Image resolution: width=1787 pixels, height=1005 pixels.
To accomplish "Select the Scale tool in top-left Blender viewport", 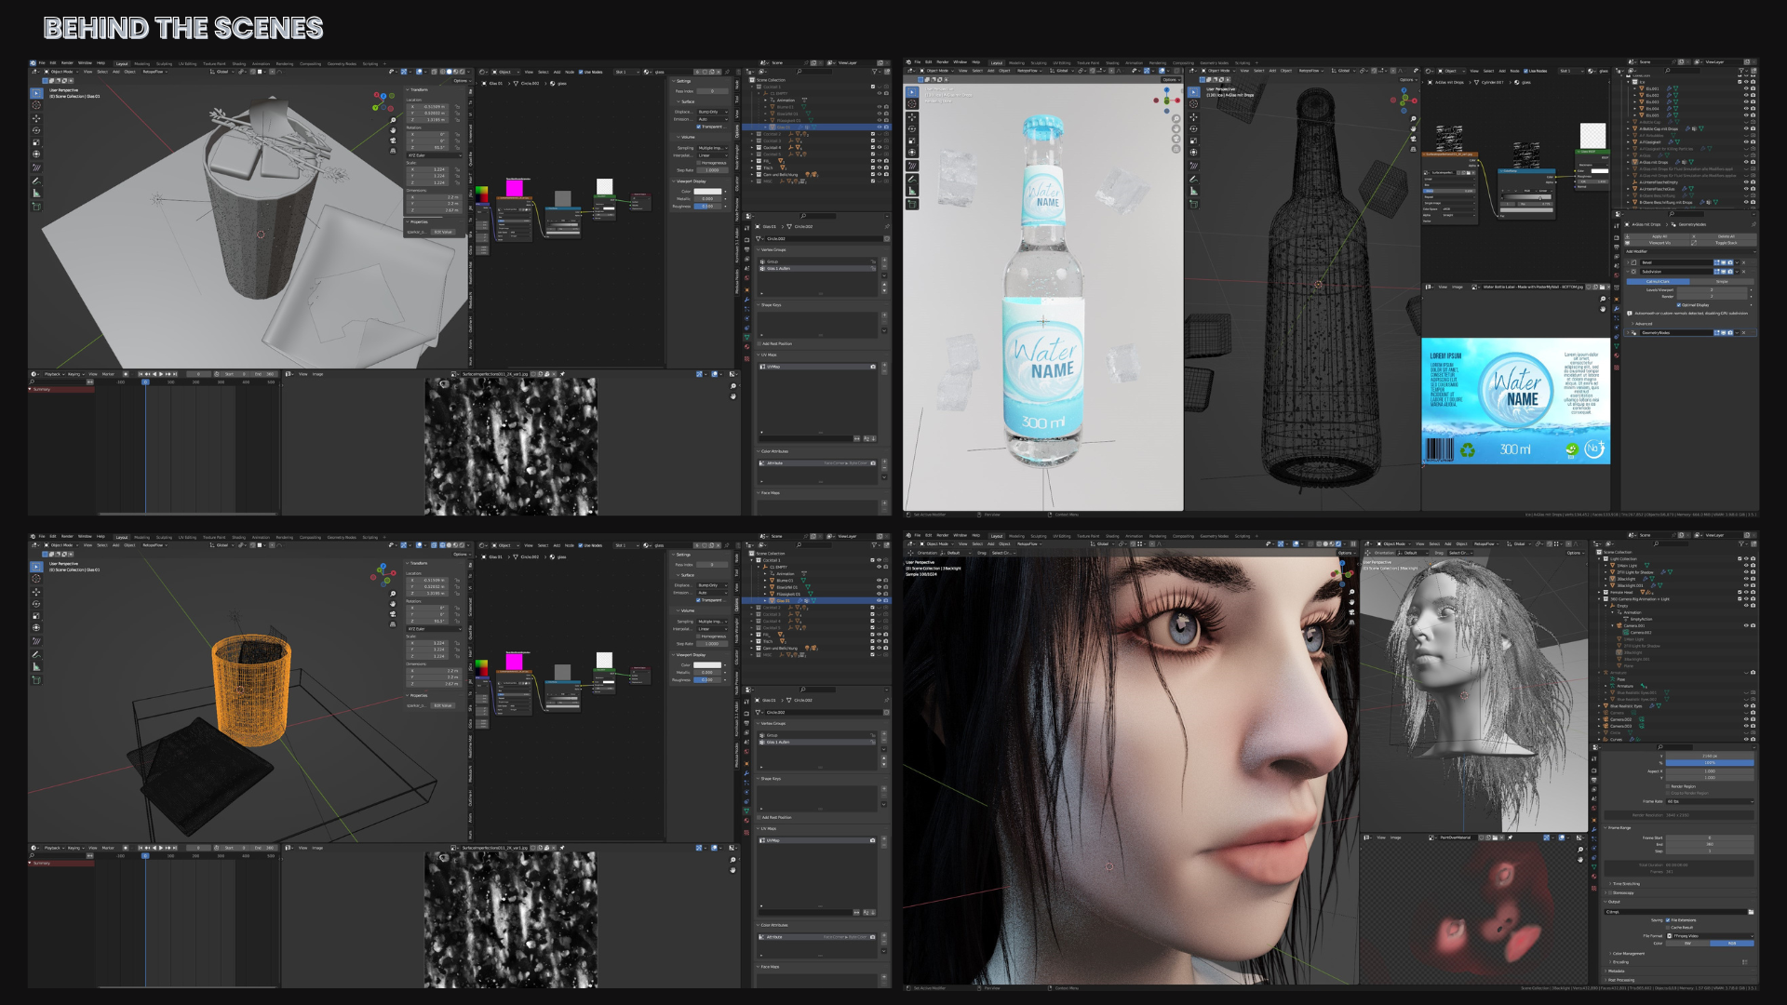I will point(36,142).
